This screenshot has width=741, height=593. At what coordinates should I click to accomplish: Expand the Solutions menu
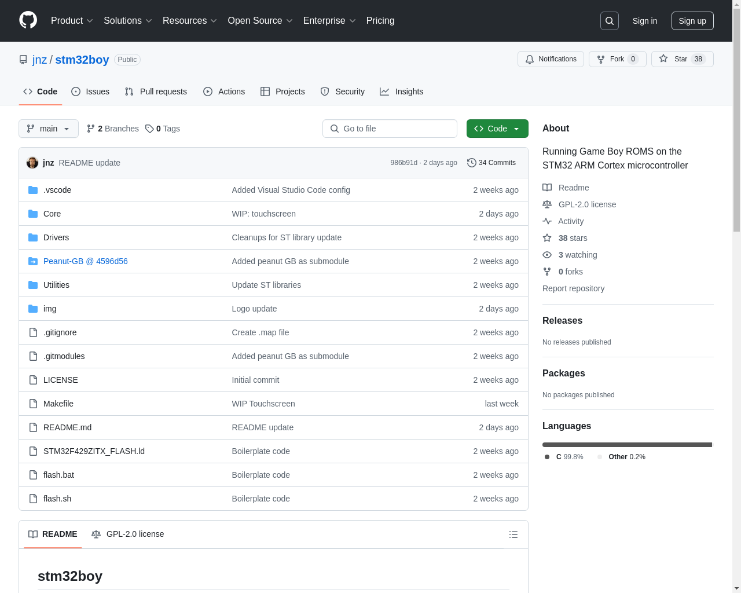click(128, 21)
